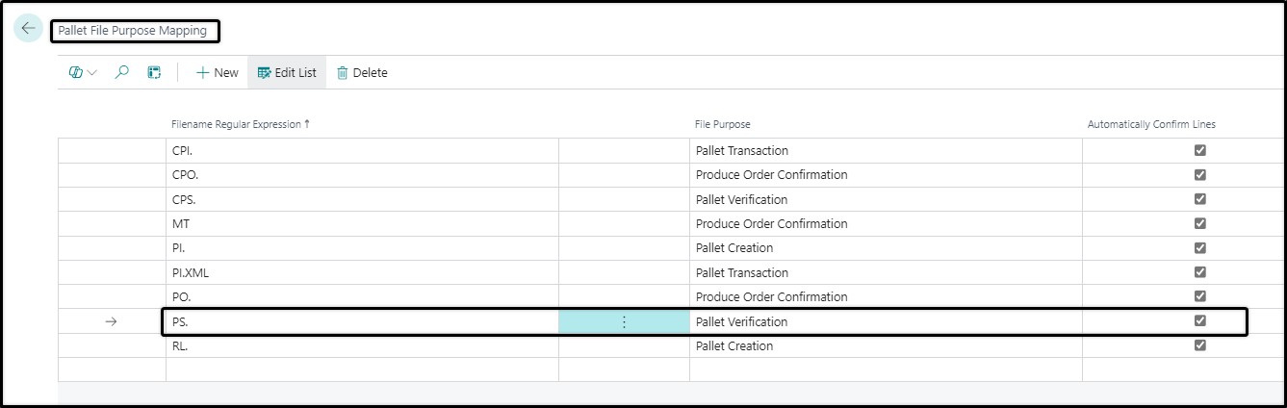Image resolution: width=1287 pixels, height=408 pixels.
Task: Click the empty filename cell in blank row
Action: 362,370
